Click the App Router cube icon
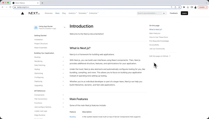 click(36, 27)
